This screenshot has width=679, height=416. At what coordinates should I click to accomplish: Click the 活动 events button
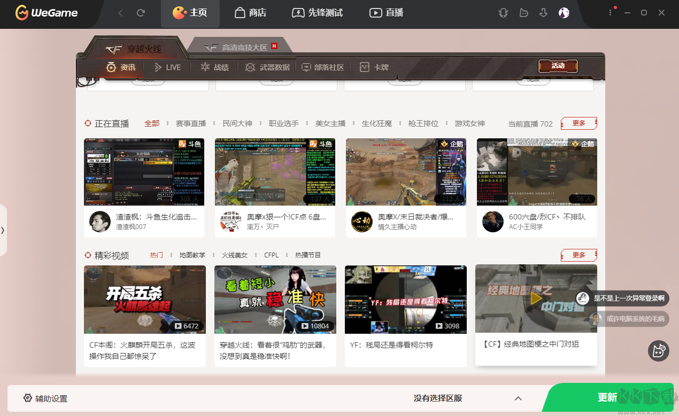558,66
